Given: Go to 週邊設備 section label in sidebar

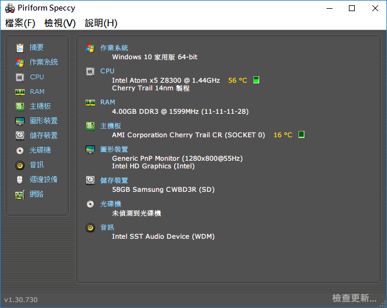Looking at the screenshot, I should (44, 180).
